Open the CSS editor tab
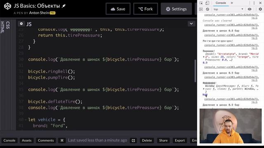Screen dimensions: 264x148 (8, 25)
